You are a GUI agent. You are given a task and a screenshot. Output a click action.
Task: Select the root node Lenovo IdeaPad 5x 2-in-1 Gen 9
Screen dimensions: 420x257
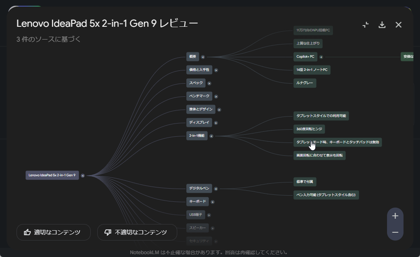click(x=52, y=175)
